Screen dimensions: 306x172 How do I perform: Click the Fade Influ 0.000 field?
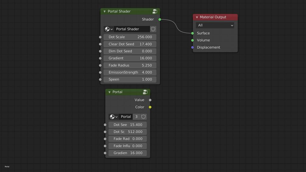coord(128,146)
